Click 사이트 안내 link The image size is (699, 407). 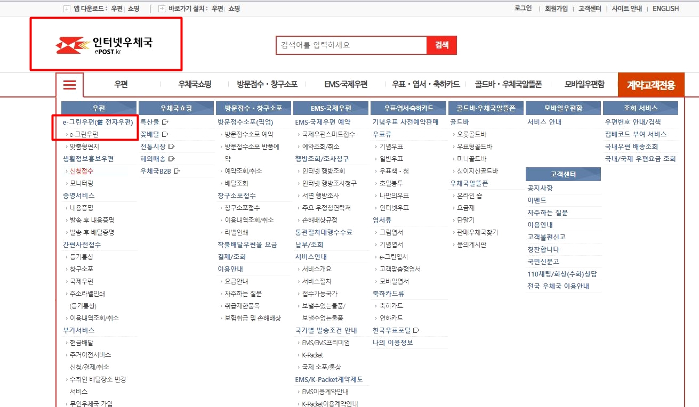point(626,9)
